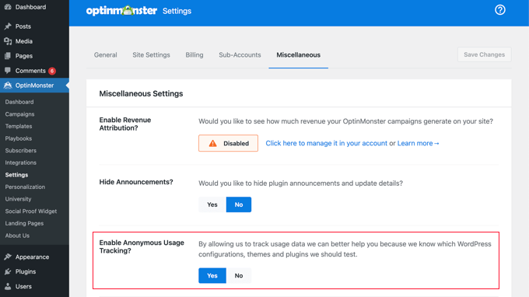Screen dimensions: 529x297
Task: Open the Billing tab
Action: tap(194, 55)
